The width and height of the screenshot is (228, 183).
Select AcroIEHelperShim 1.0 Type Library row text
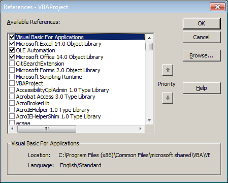(58, 116)
